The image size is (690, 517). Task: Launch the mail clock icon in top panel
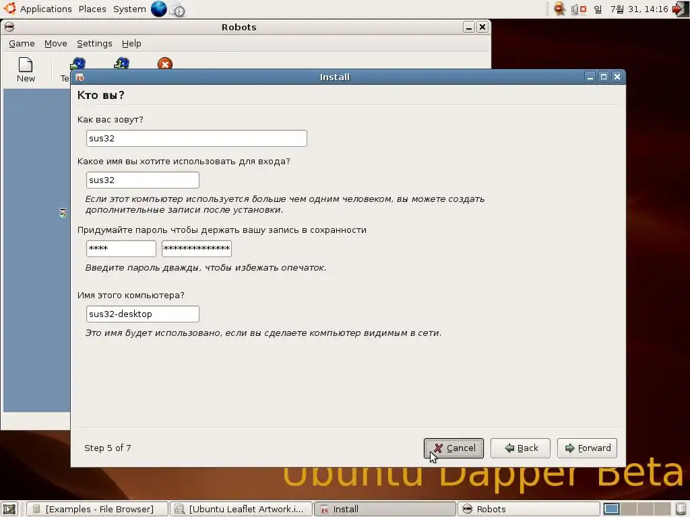(x=178, y=9)
